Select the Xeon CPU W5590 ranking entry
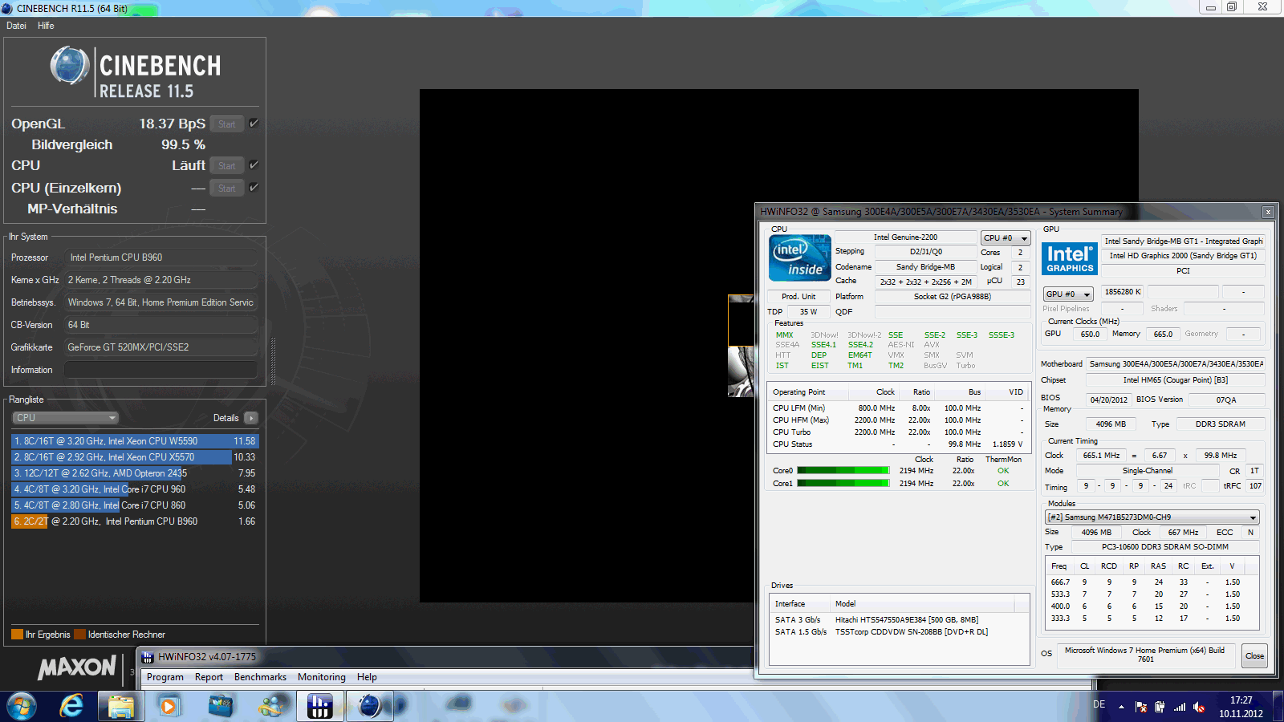This screenshot has width=1284, height=722. pos(134,441)
